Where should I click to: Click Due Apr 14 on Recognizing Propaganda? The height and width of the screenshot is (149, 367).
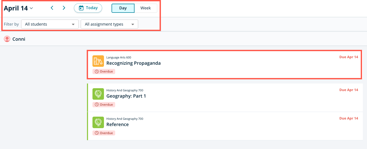[x=348, y=57]
